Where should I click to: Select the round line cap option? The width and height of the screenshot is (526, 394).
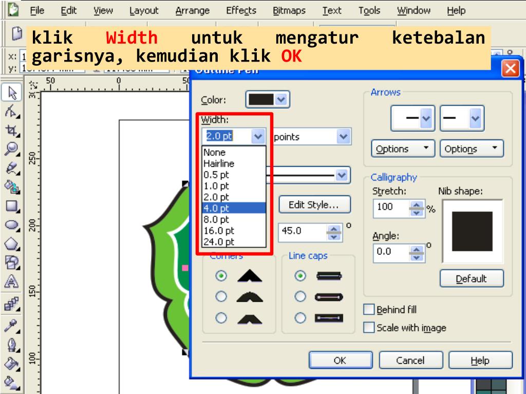point(300,297)
